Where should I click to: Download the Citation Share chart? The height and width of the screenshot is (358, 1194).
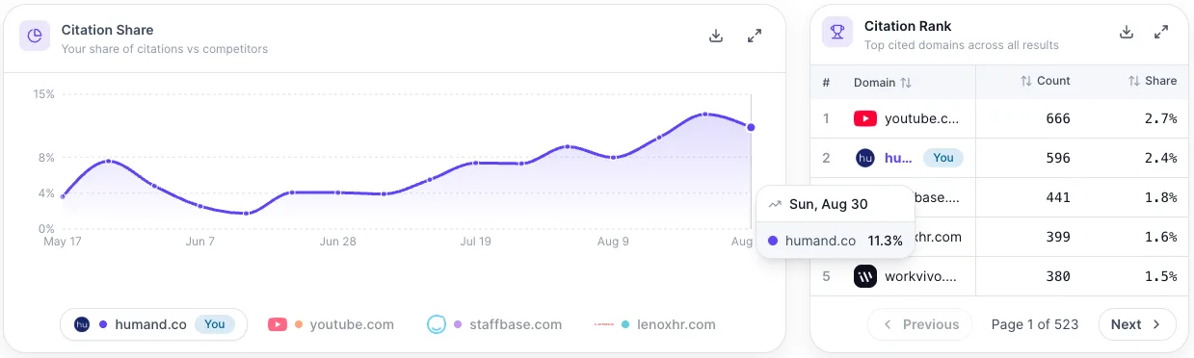point(716,36)
